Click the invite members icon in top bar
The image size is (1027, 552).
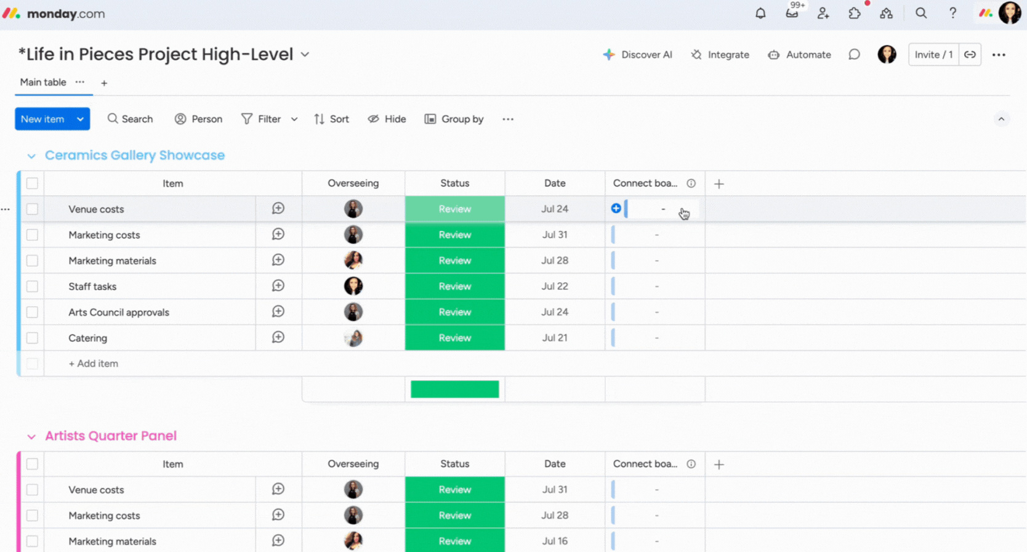tap(823, 14)
